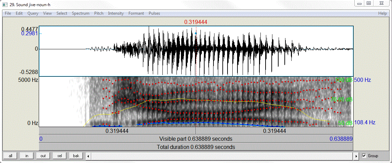Open the Select menu
Viewport: 392px width, 163px height.
point(62,13)
